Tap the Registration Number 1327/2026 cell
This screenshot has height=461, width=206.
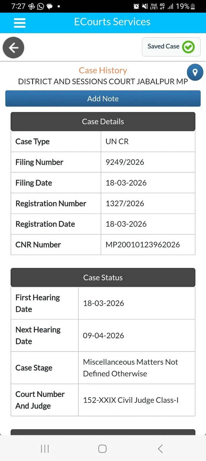tap(148, 203)
